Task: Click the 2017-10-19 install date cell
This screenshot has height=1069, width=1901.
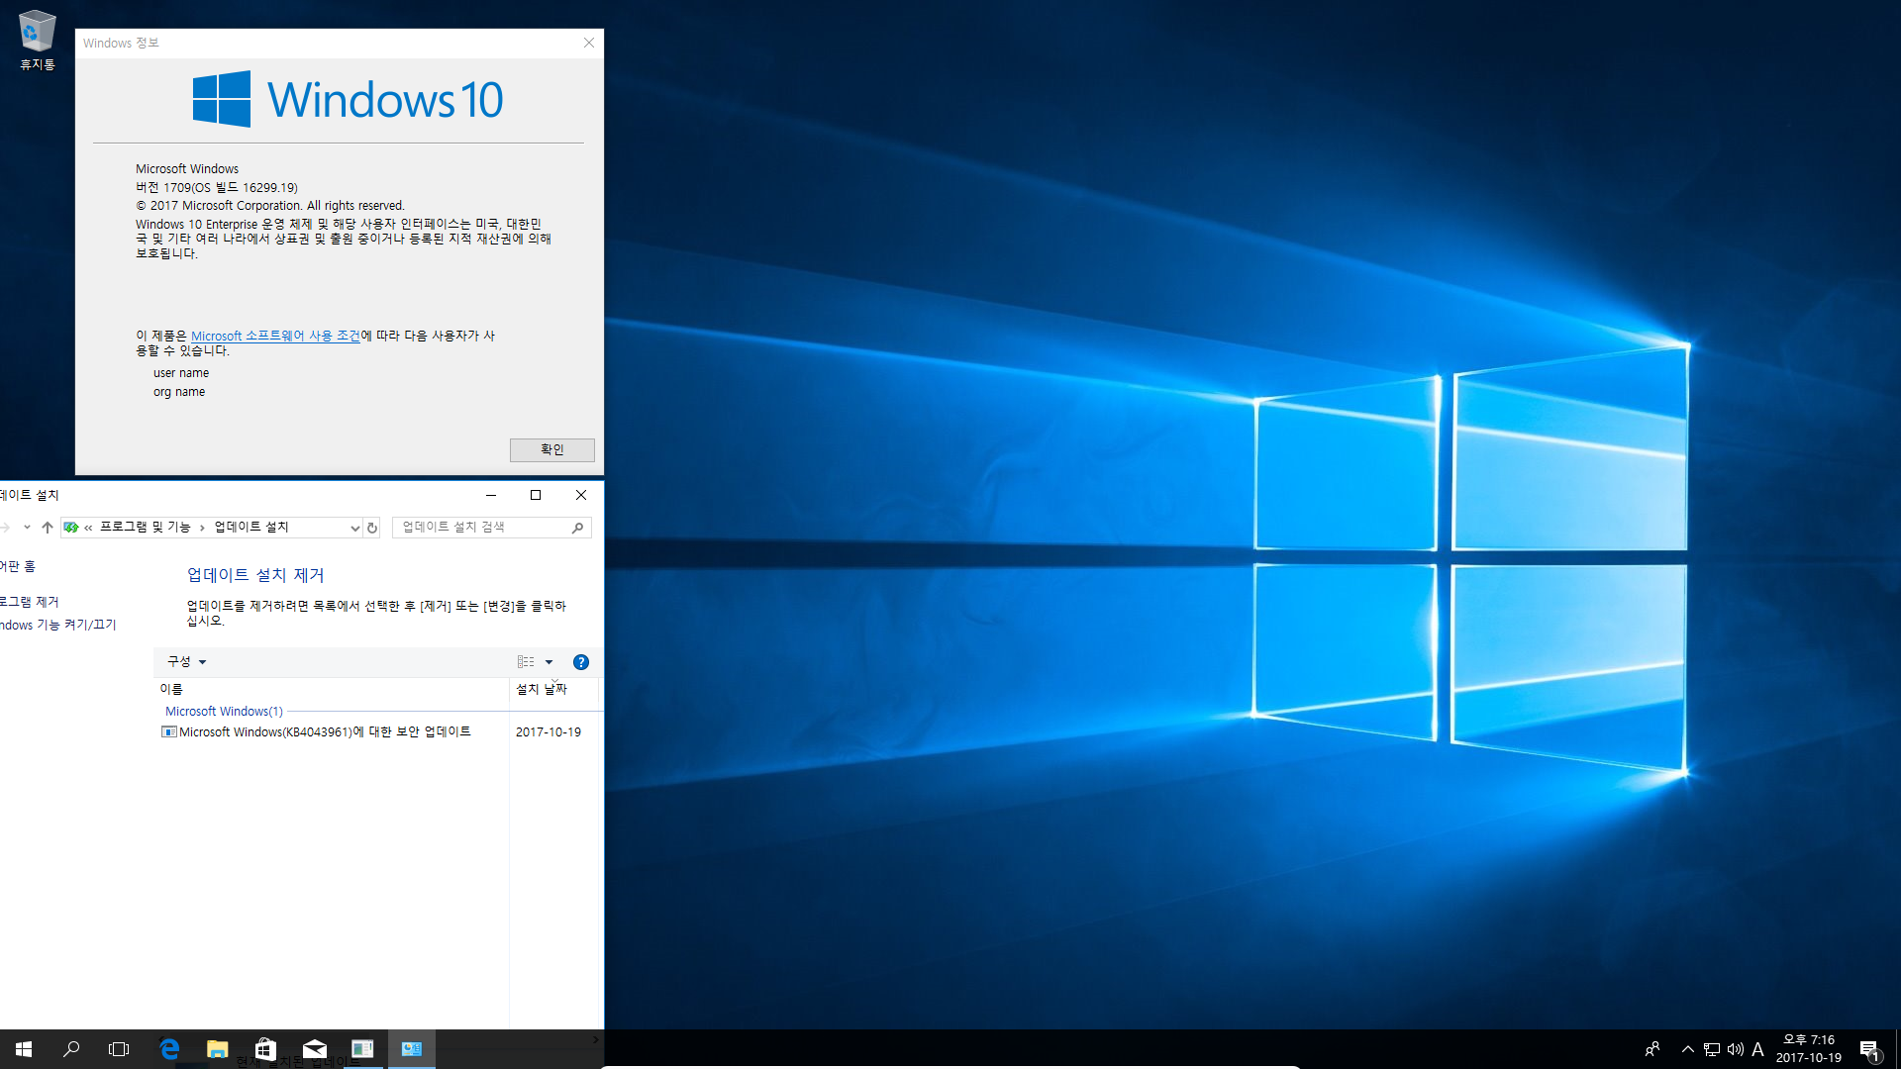Action: [x=549, y=732]
